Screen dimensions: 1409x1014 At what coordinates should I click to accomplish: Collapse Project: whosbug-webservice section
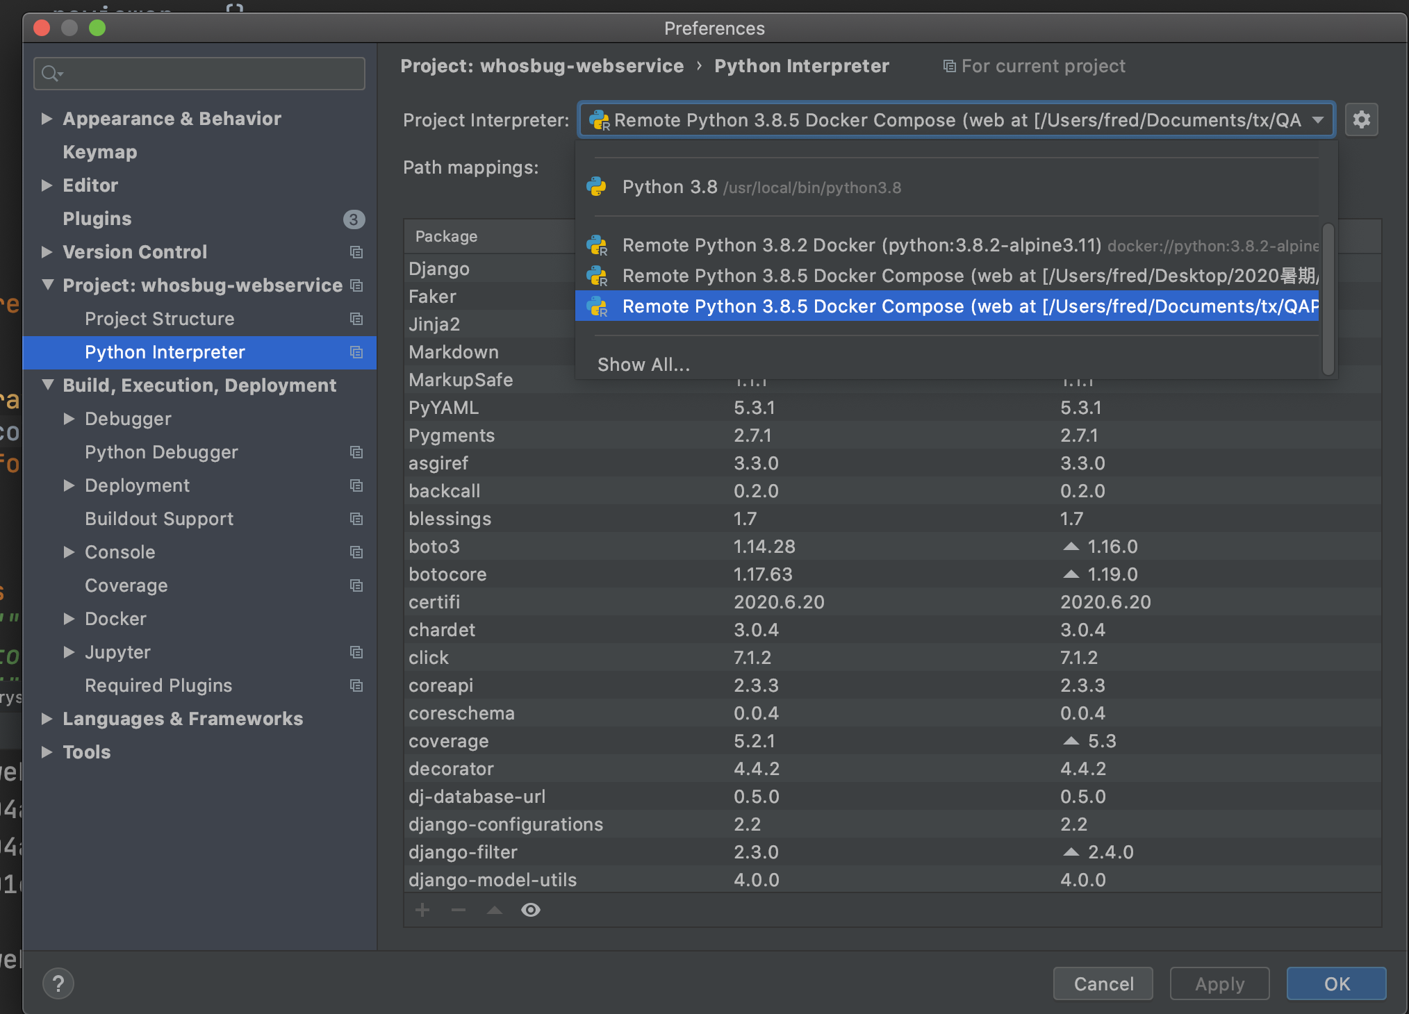(x=47, y=285)
